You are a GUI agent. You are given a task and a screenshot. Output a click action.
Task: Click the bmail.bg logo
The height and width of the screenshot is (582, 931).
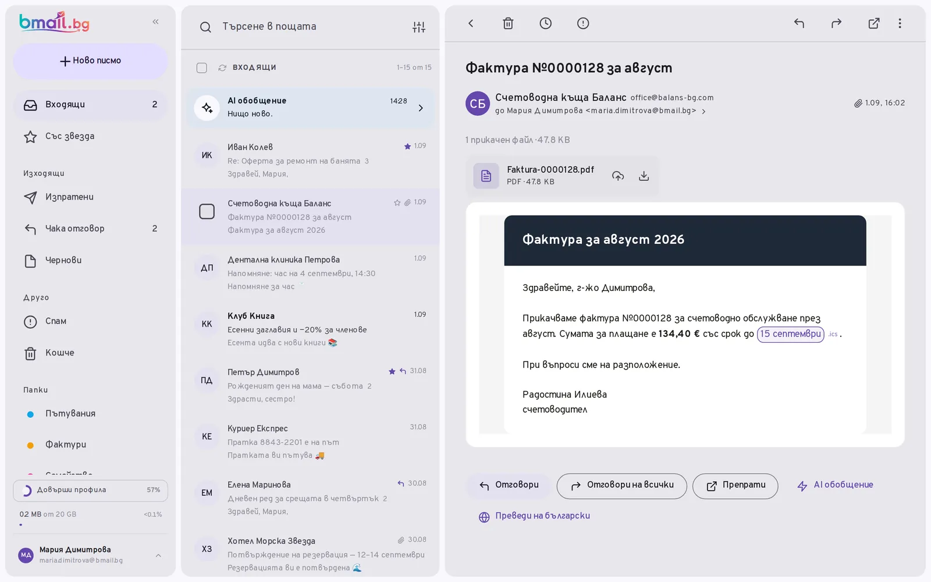point(54,22)
